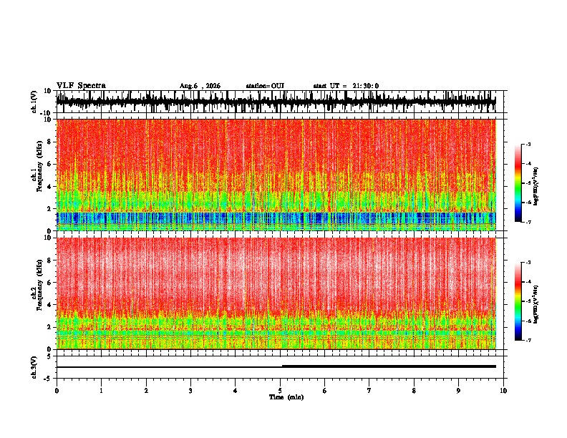This screenshot has width=567, height=438.
Task: Click the "Time (min)" axis label
Action: pyautogui.click(x=286, y=397)
